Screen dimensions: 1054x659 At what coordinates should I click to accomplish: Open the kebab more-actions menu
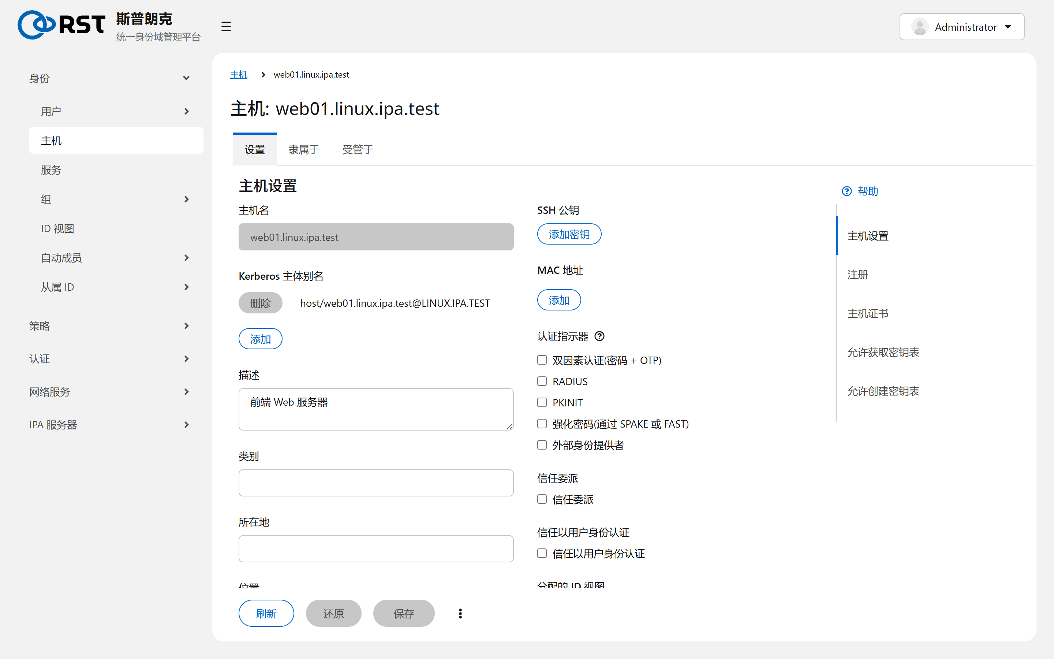460,613
